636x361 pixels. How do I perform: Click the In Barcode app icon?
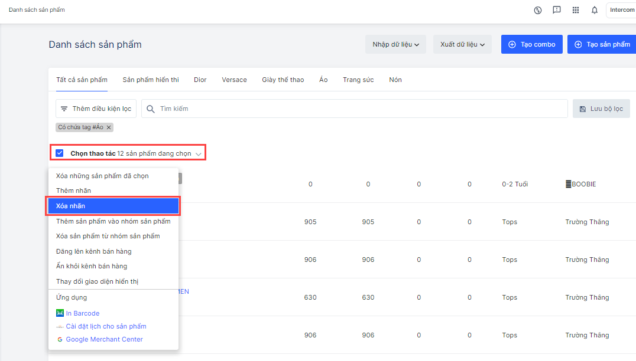tap(60, 313)
